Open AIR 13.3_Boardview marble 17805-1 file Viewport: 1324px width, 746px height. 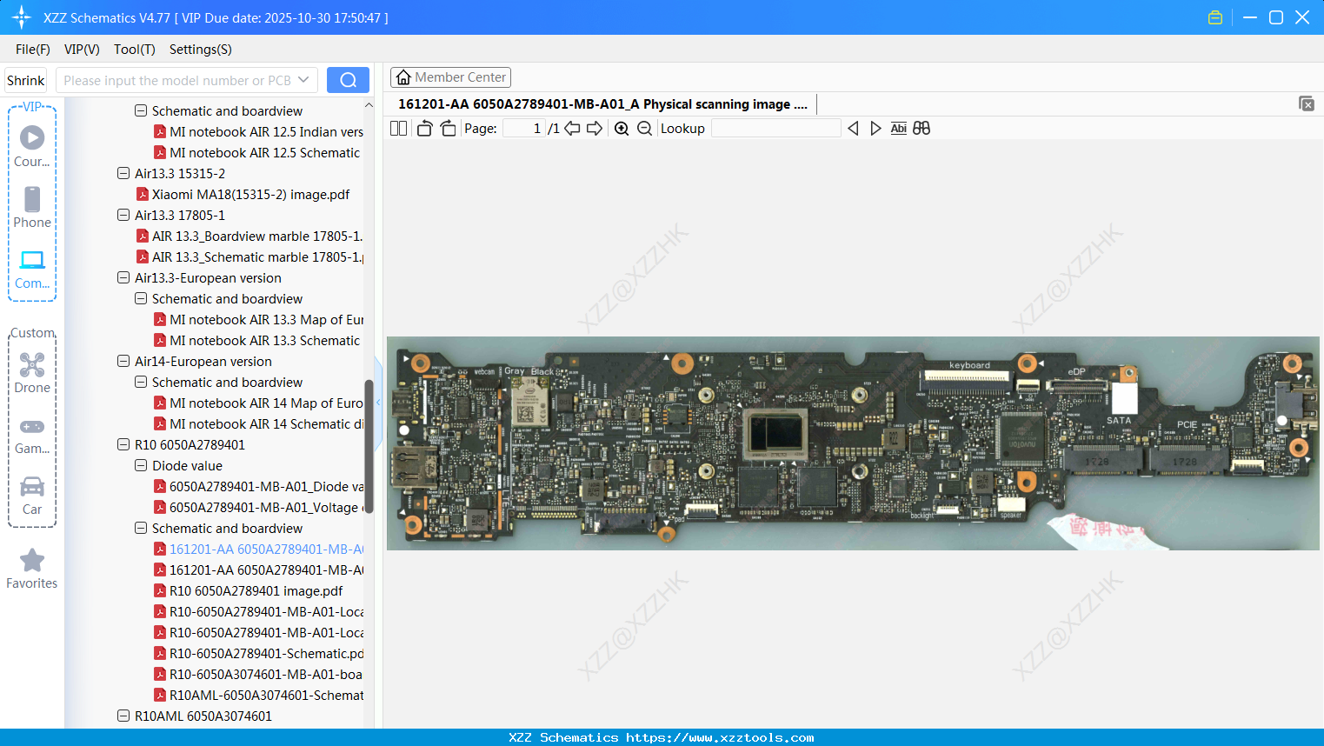257,236
